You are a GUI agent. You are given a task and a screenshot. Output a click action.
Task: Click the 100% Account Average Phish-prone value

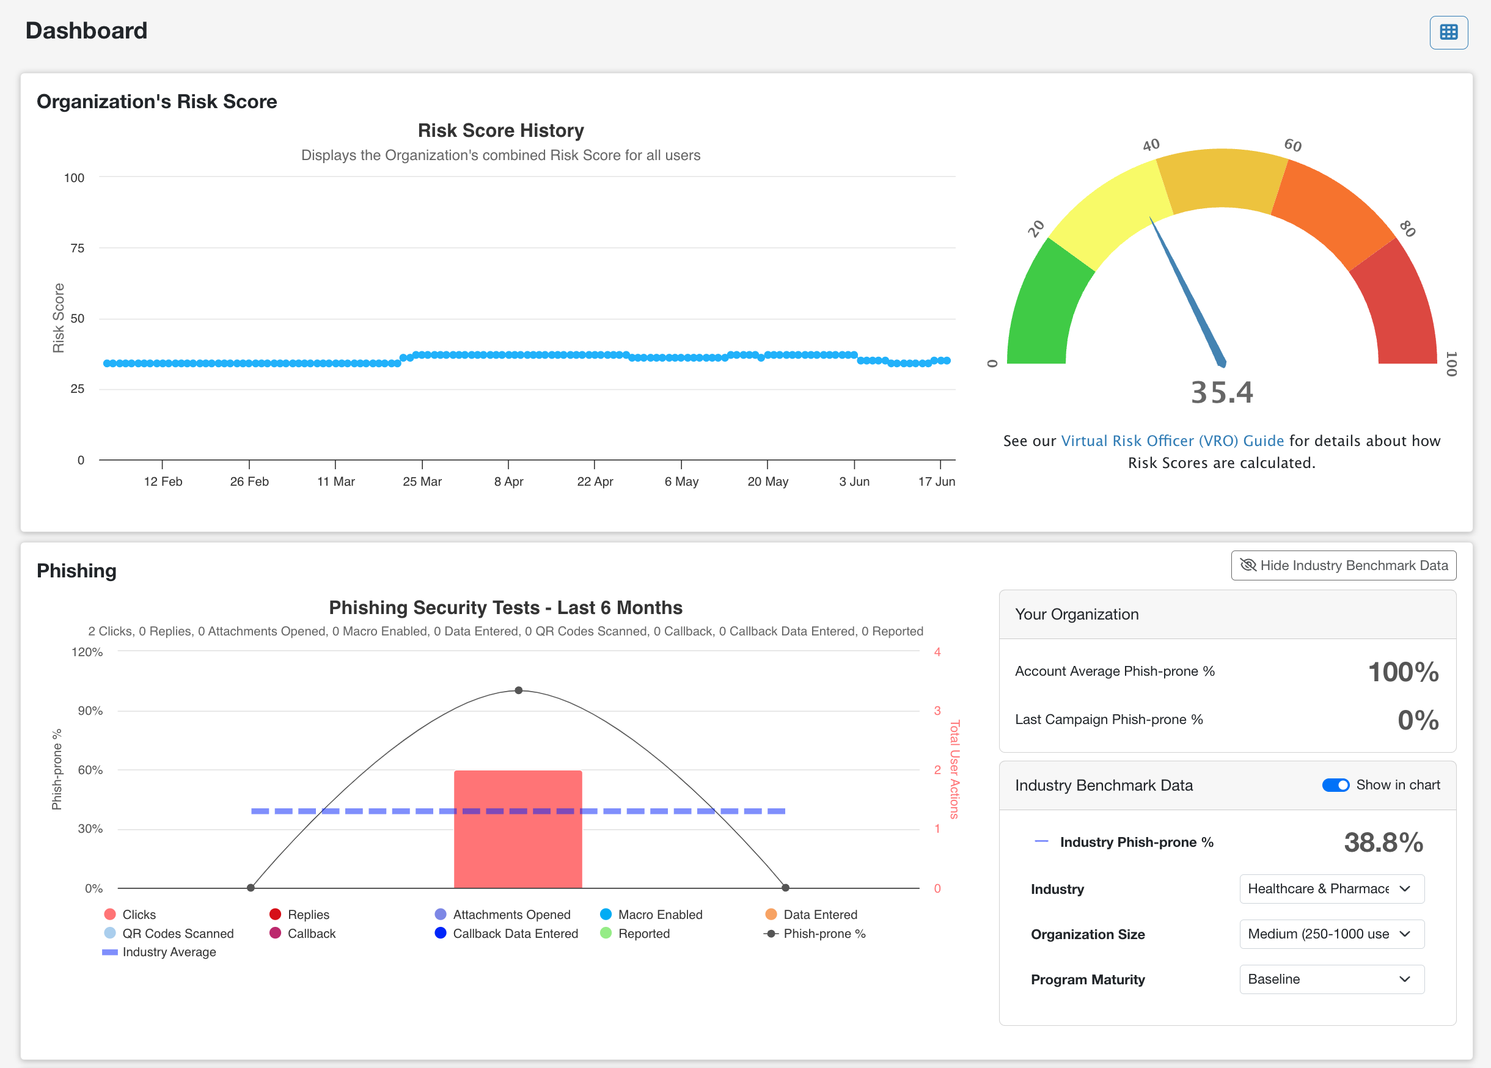coord(1404,671)
